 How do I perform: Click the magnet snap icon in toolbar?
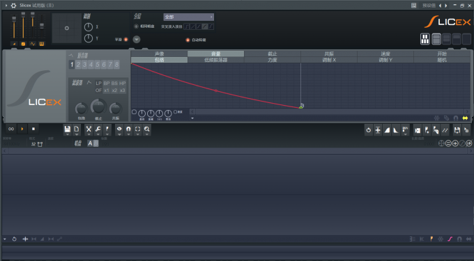[128, 129]
